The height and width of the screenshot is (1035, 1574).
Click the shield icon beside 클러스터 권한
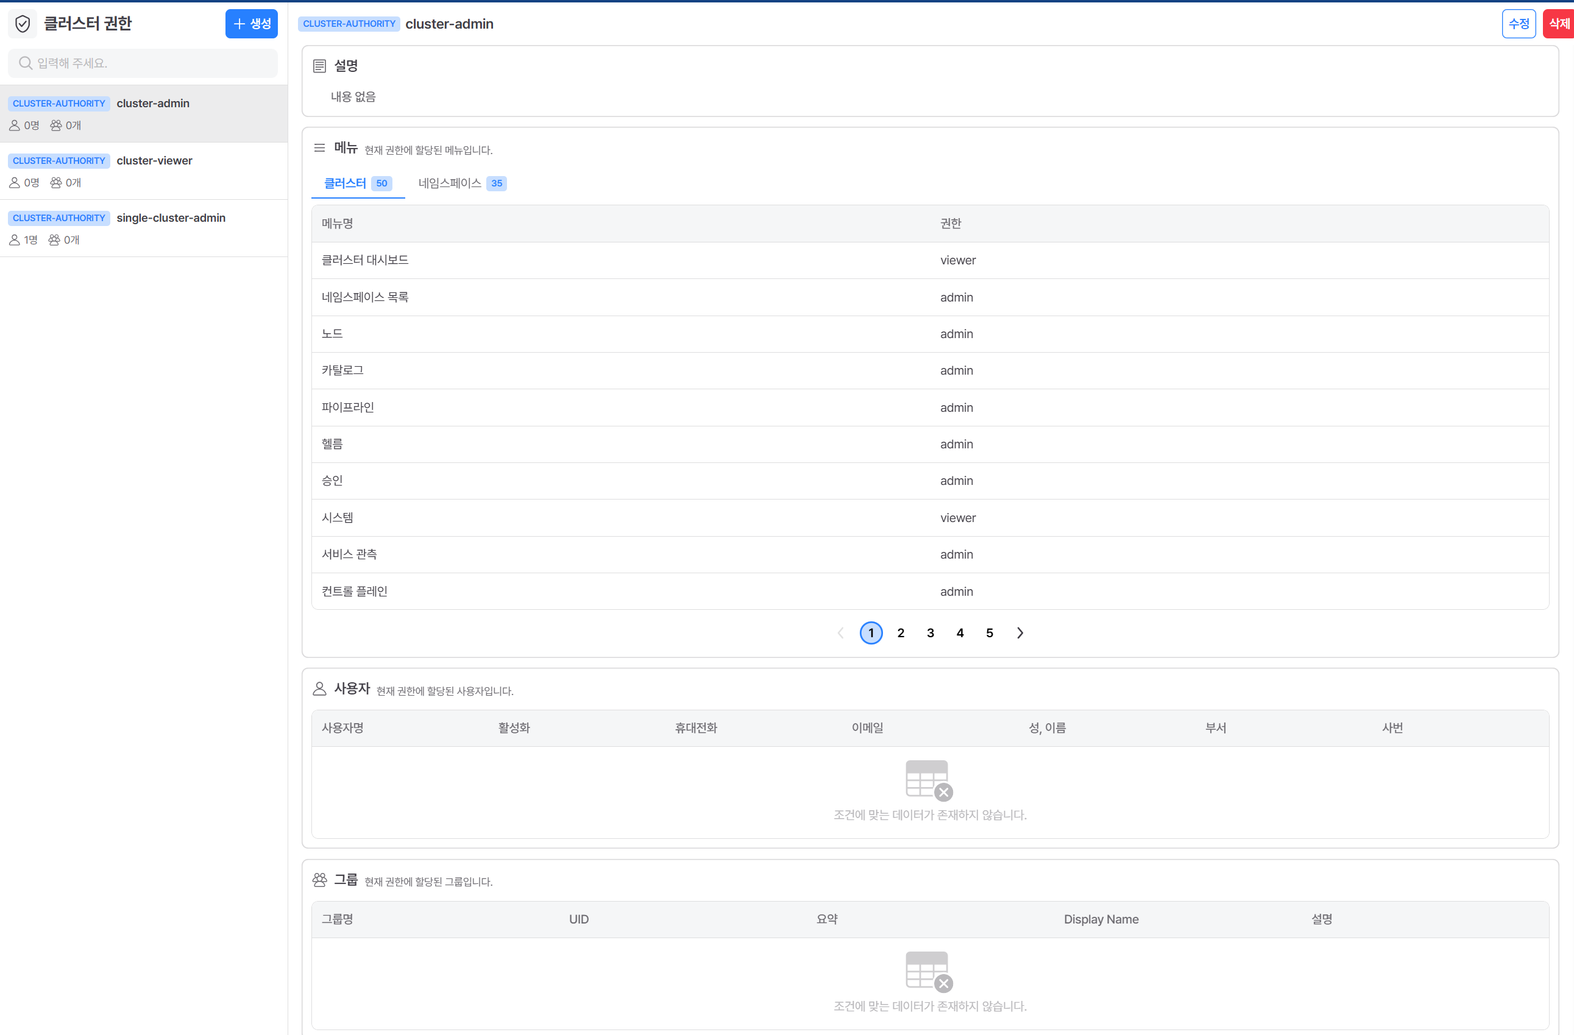(23, 24)
